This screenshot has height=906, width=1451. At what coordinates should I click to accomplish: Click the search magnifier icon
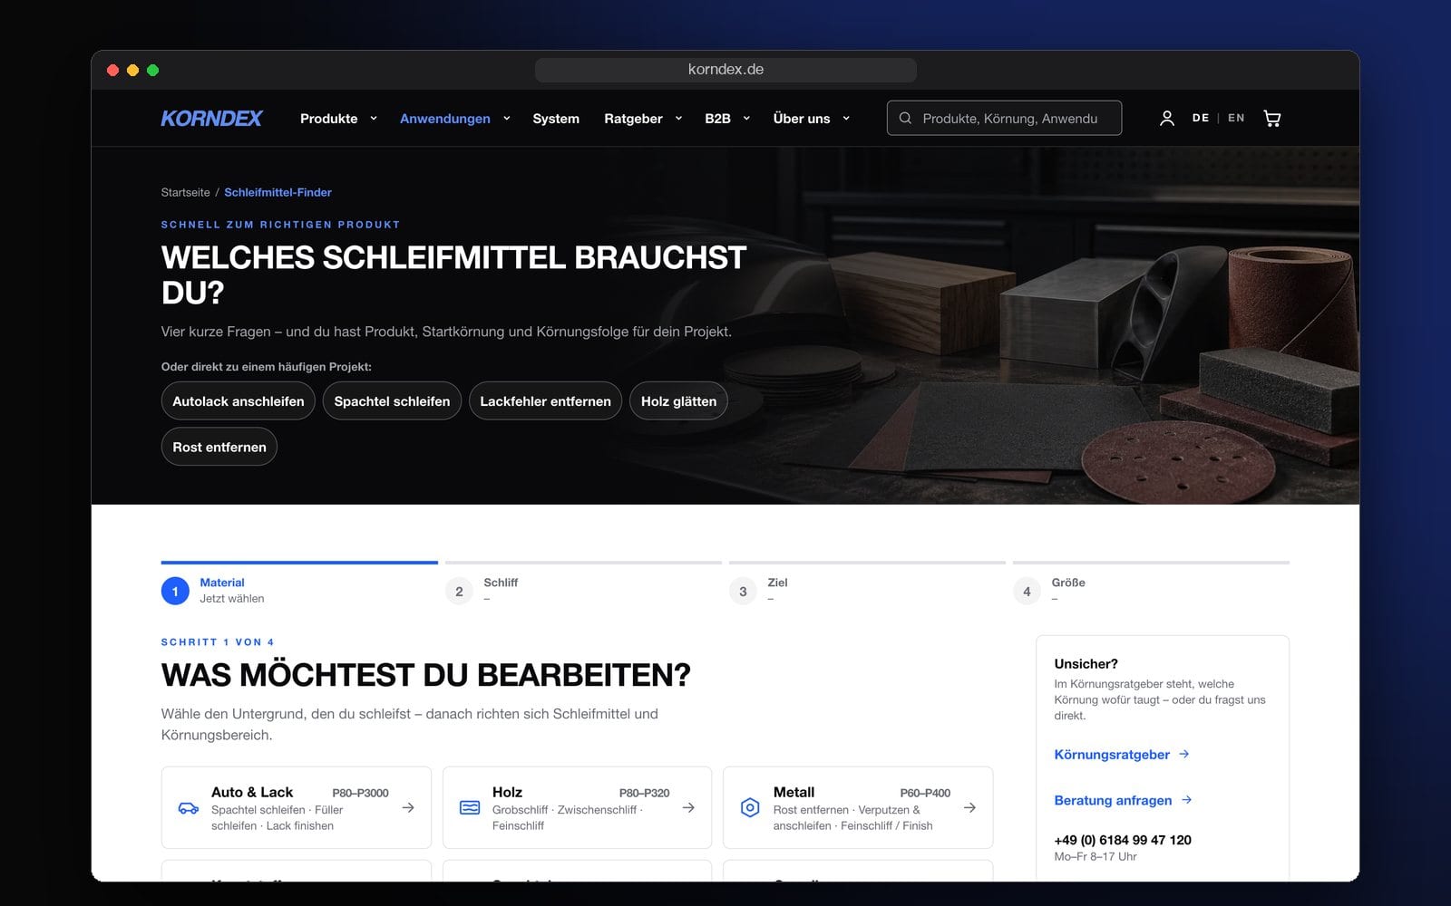pos(905,119)
